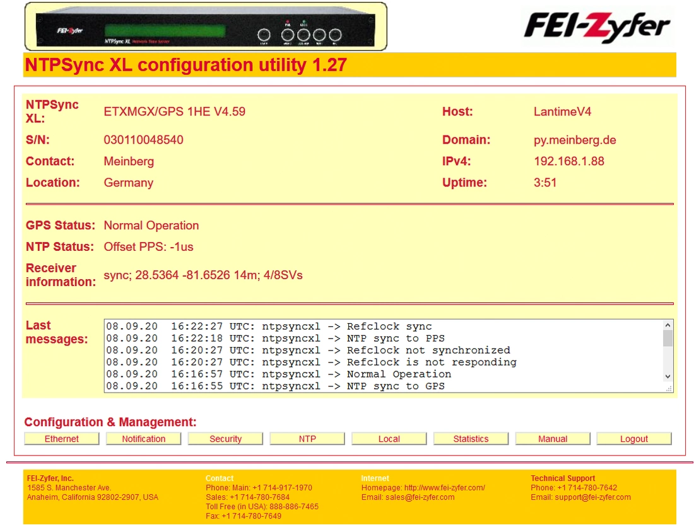Select the 'Refclock sync' message line
Screen dimensions: 694x530
click(269, 326)
